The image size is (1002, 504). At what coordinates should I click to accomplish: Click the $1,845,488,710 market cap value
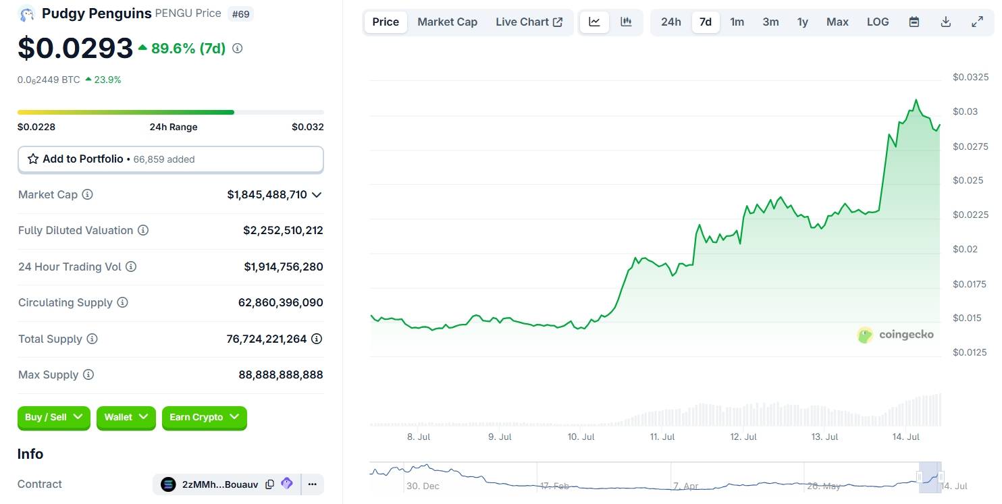(267, 194)
